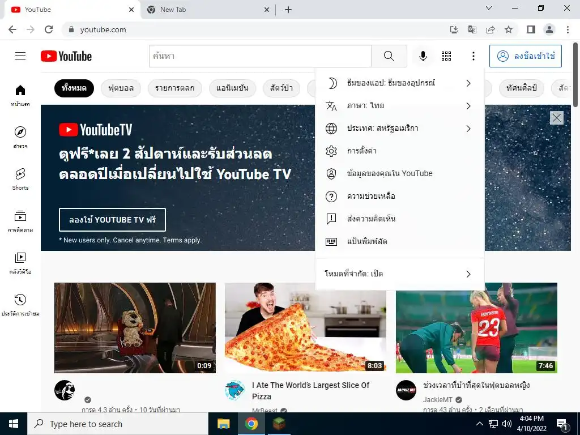
Task: Open the football video thumbnail (7:46)
Action: click(x=476, y=328)
